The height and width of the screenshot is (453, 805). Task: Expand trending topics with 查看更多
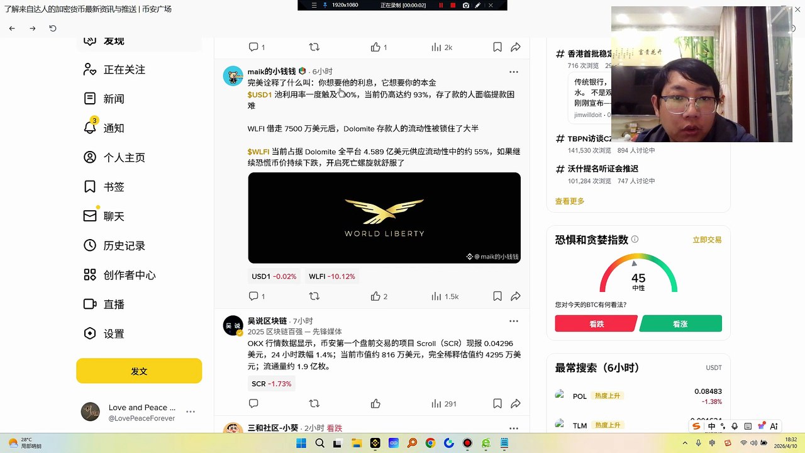click(x=570, y=201)
